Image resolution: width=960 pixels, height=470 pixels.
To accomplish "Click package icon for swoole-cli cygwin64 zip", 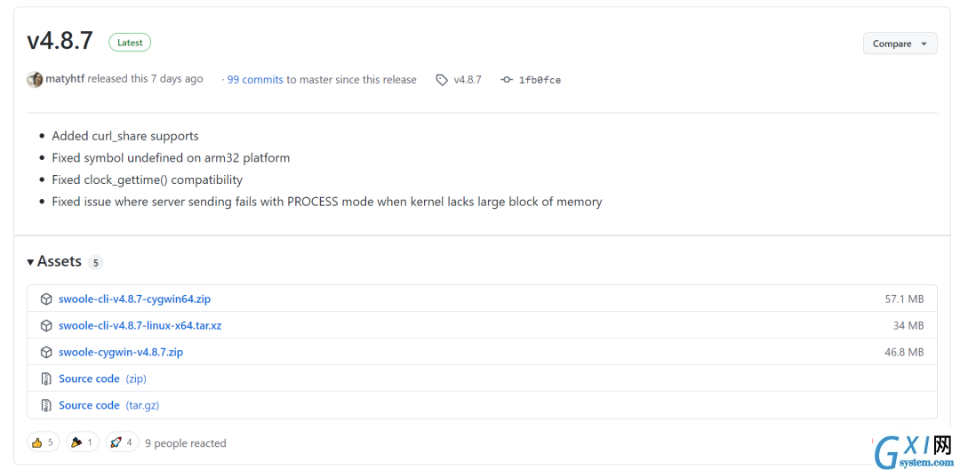I will coord(46,299).
